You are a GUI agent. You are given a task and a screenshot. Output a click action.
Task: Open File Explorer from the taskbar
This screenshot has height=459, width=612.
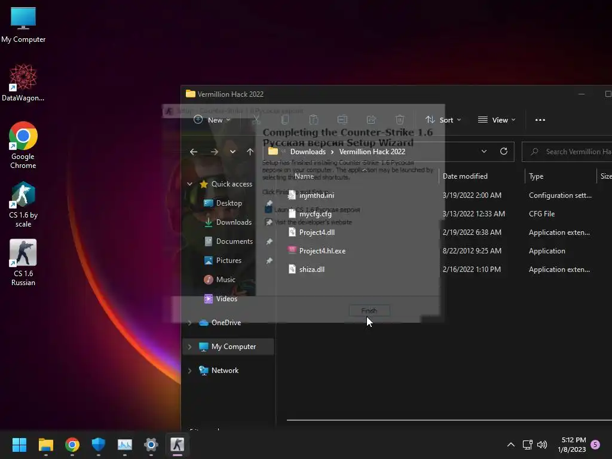[45, 445]
